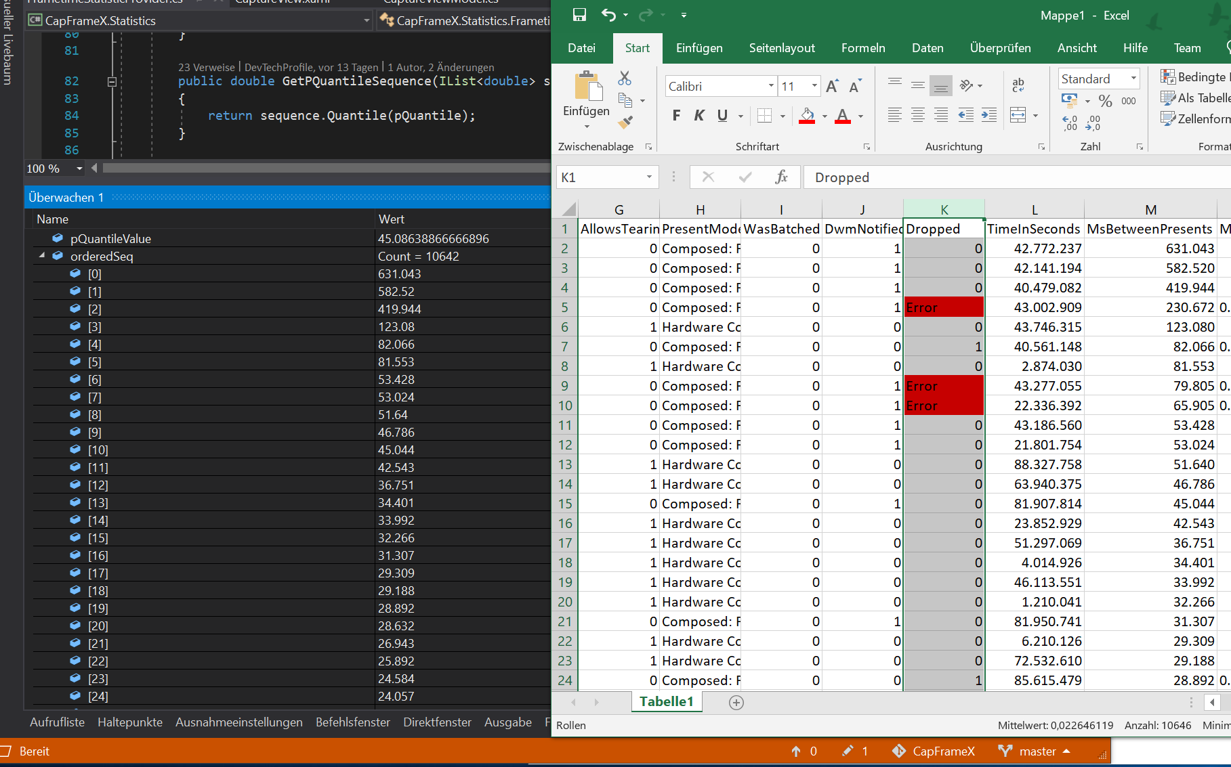Open the Direktfenster panel tab

point(437,722)
